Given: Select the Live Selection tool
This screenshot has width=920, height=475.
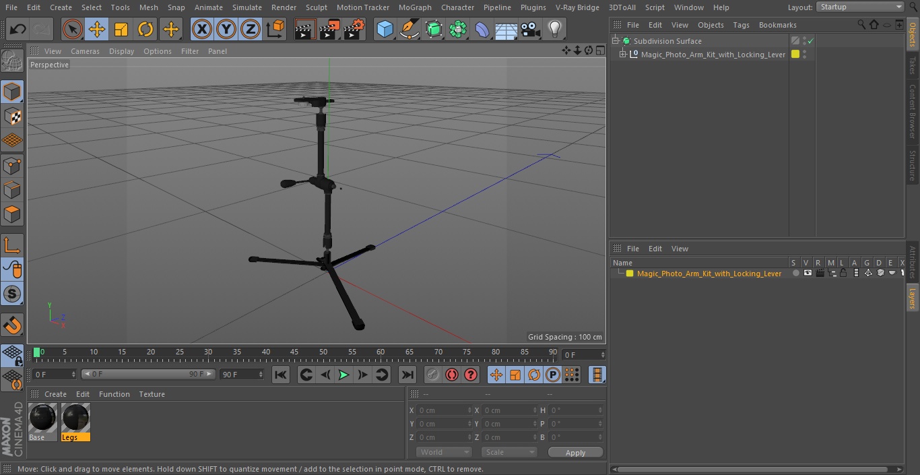Looking at the screenshot, I should (72, 29).
